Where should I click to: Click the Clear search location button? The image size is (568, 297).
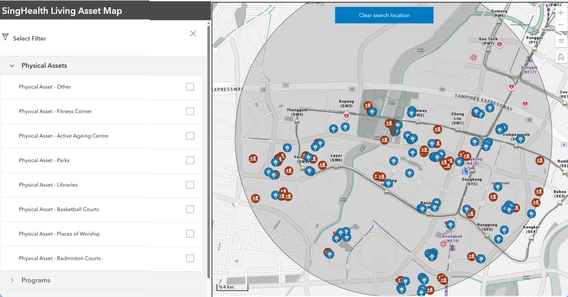pos(384,15)
